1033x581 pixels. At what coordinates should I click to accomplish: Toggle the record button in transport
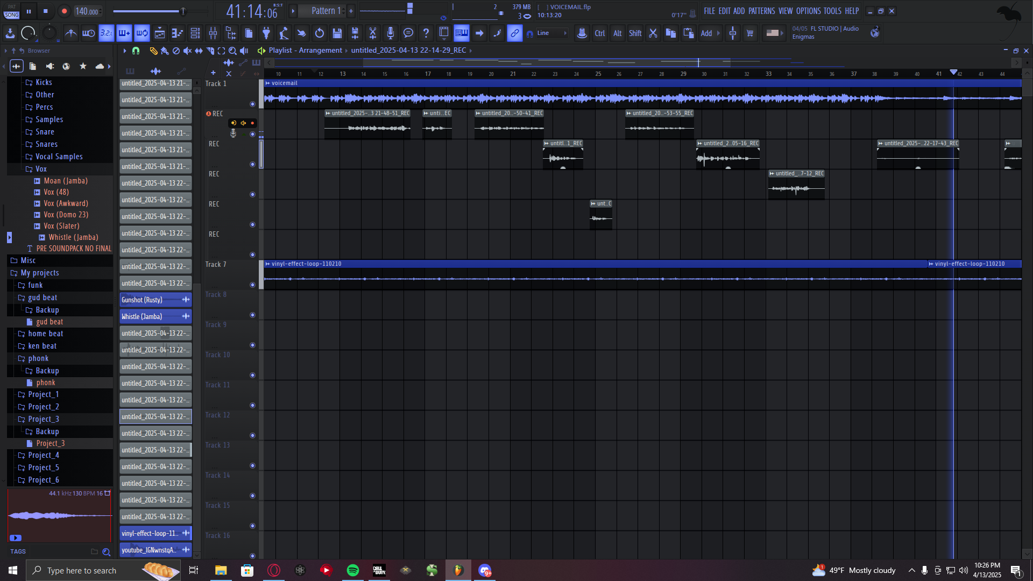click(64, 11)
